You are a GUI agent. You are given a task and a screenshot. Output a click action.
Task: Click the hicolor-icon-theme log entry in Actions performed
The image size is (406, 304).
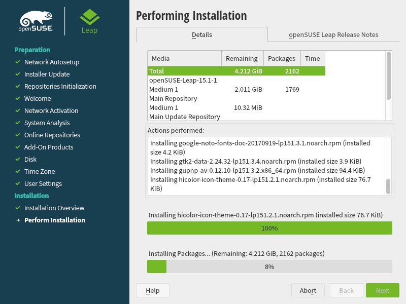click(260, 184)
